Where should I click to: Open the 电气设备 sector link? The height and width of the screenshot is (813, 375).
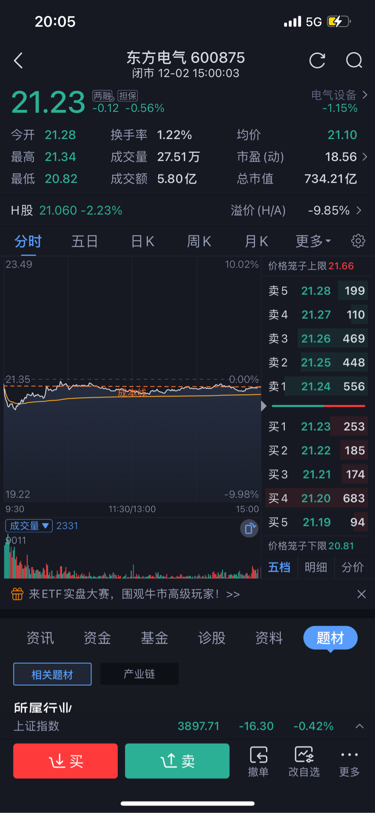click(339, 95)
